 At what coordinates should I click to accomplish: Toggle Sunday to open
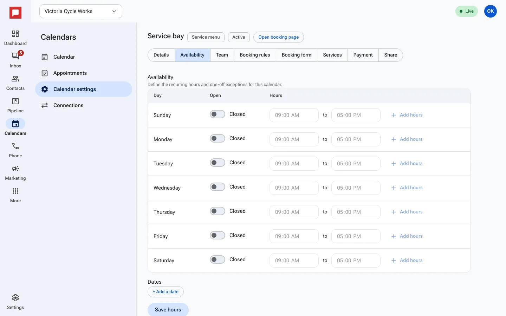point(218,114)
